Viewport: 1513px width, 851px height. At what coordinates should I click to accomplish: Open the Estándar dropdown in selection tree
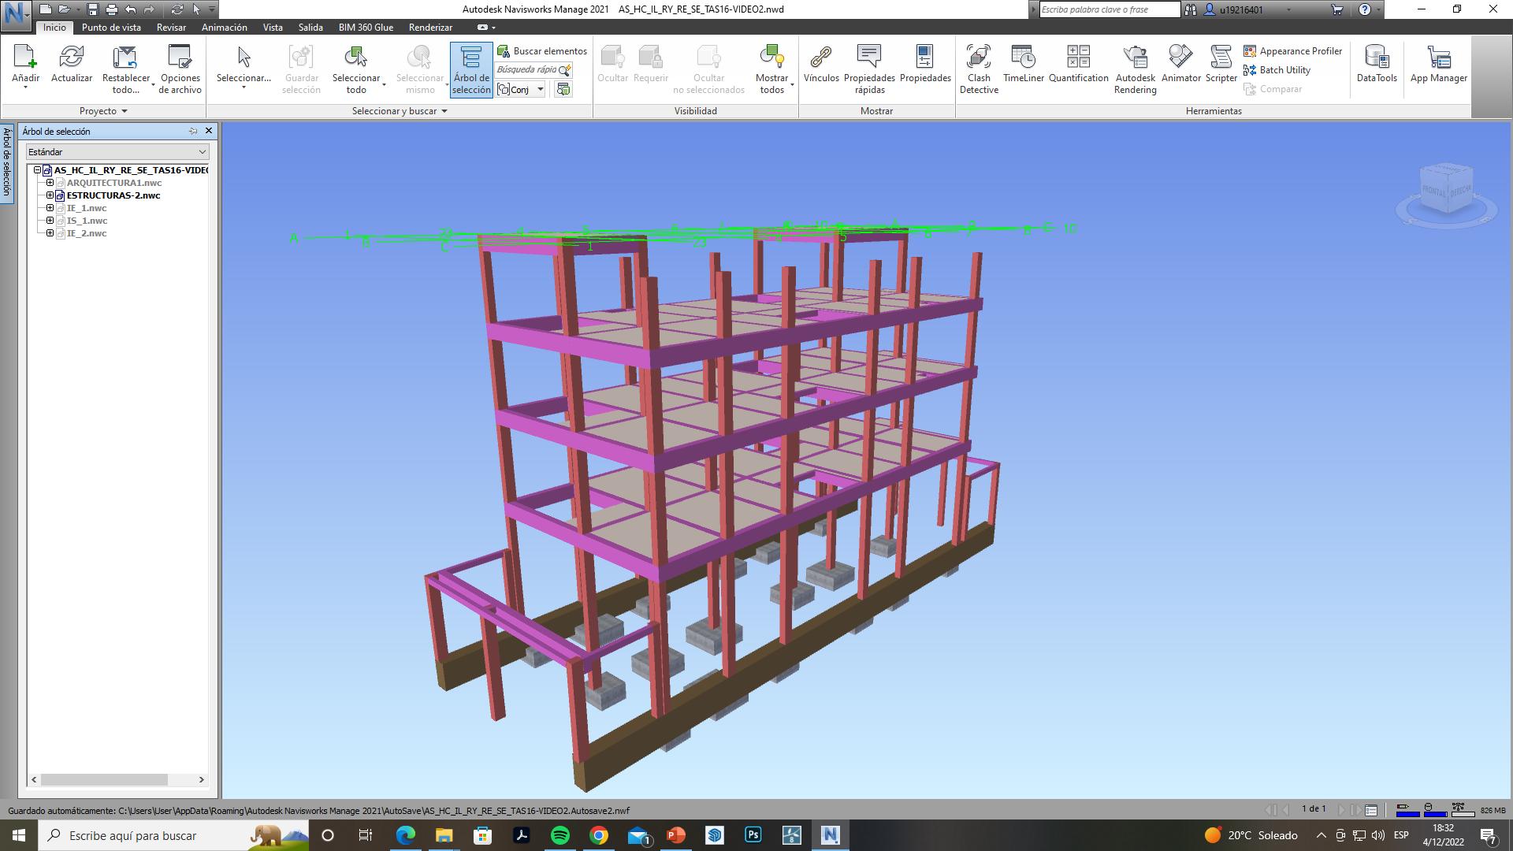(x=117, y=152)
